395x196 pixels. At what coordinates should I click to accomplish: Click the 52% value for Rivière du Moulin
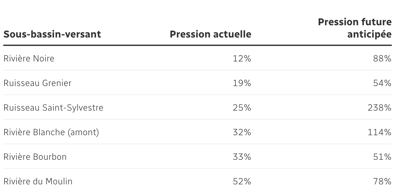pyautogui.click(x=242, y=181)
